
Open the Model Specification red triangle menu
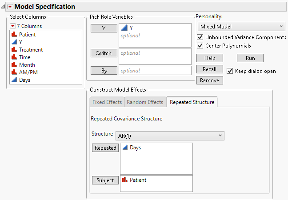tap(10, 7)
